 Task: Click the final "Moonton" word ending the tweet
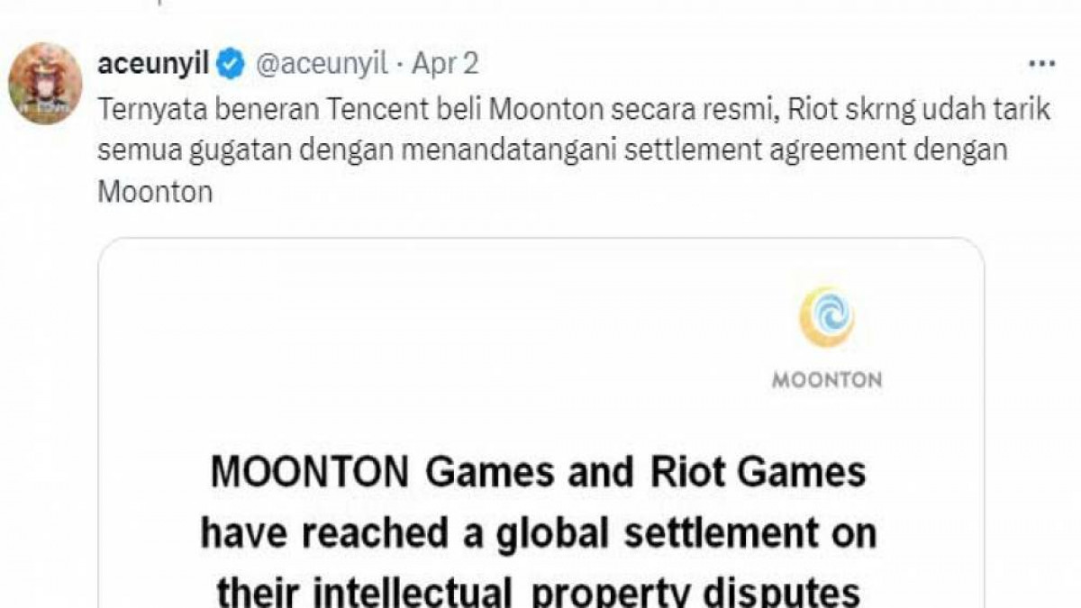coord(154,192)
